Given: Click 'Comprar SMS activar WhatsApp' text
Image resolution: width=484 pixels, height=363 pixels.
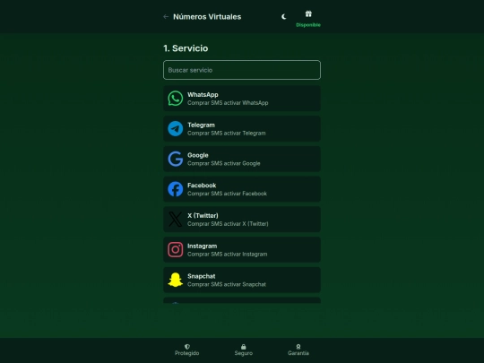Looking at the screenshot, I should 228,103.
